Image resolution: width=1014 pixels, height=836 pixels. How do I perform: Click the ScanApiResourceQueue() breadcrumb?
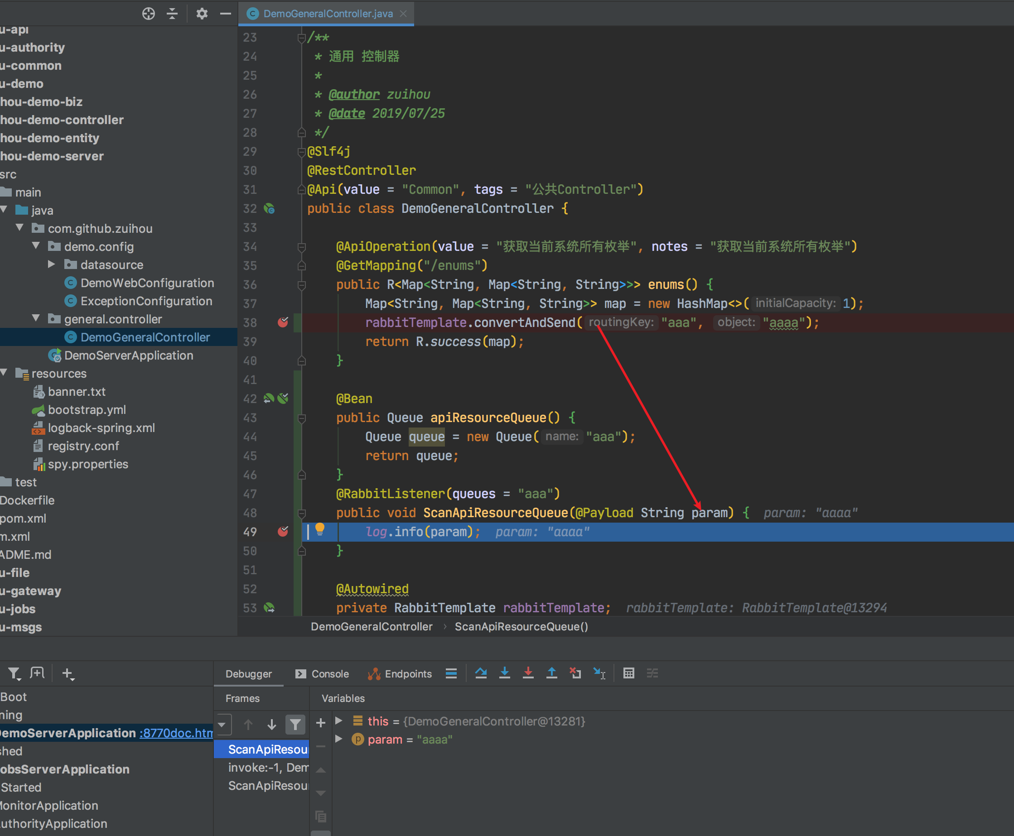(521, 626)
